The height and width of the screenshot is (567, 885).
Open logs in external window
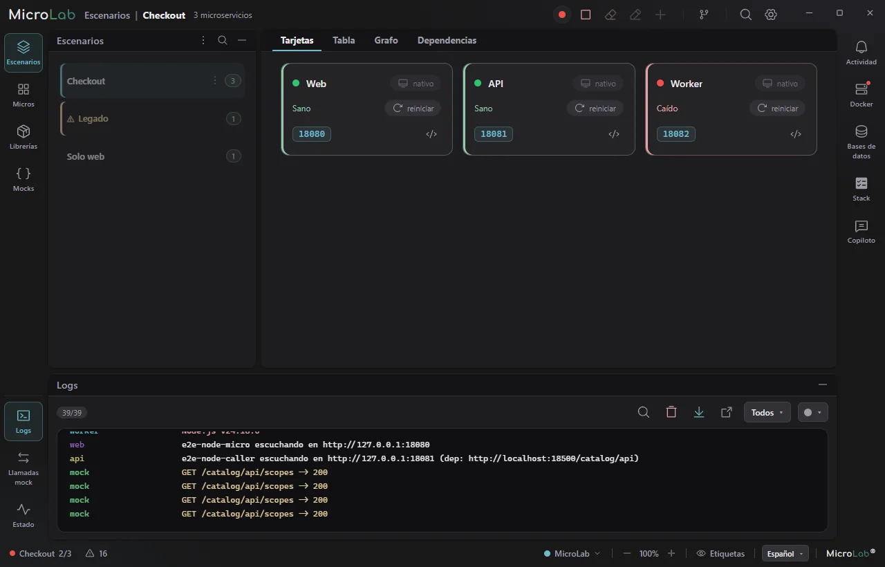click(727, 412)
